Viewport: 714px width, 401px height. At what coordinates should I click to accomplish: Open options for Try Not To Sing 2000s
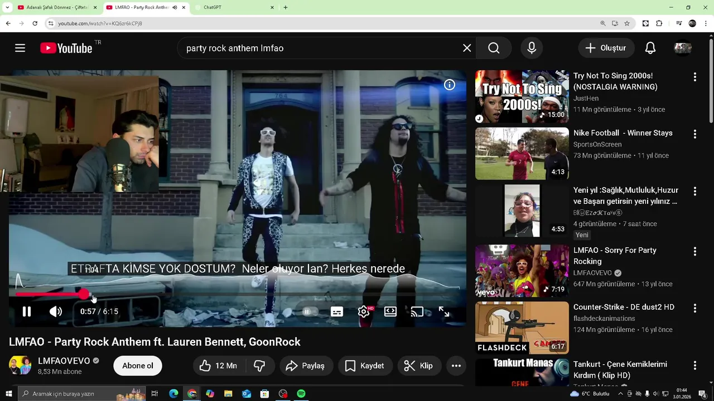coord(694,77)
